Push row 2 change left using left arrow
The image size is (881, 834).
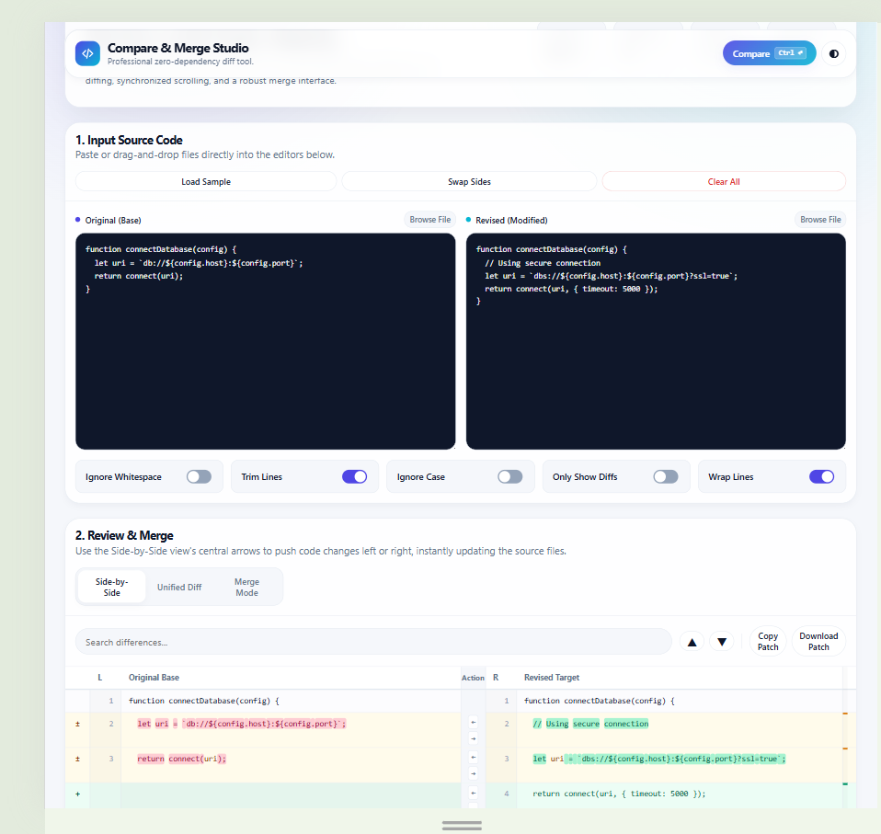tap(473, 723)
